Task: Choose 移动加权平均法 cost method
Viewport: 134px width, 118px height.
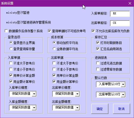Action: (54, 42)
